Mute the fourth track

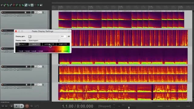38,67
